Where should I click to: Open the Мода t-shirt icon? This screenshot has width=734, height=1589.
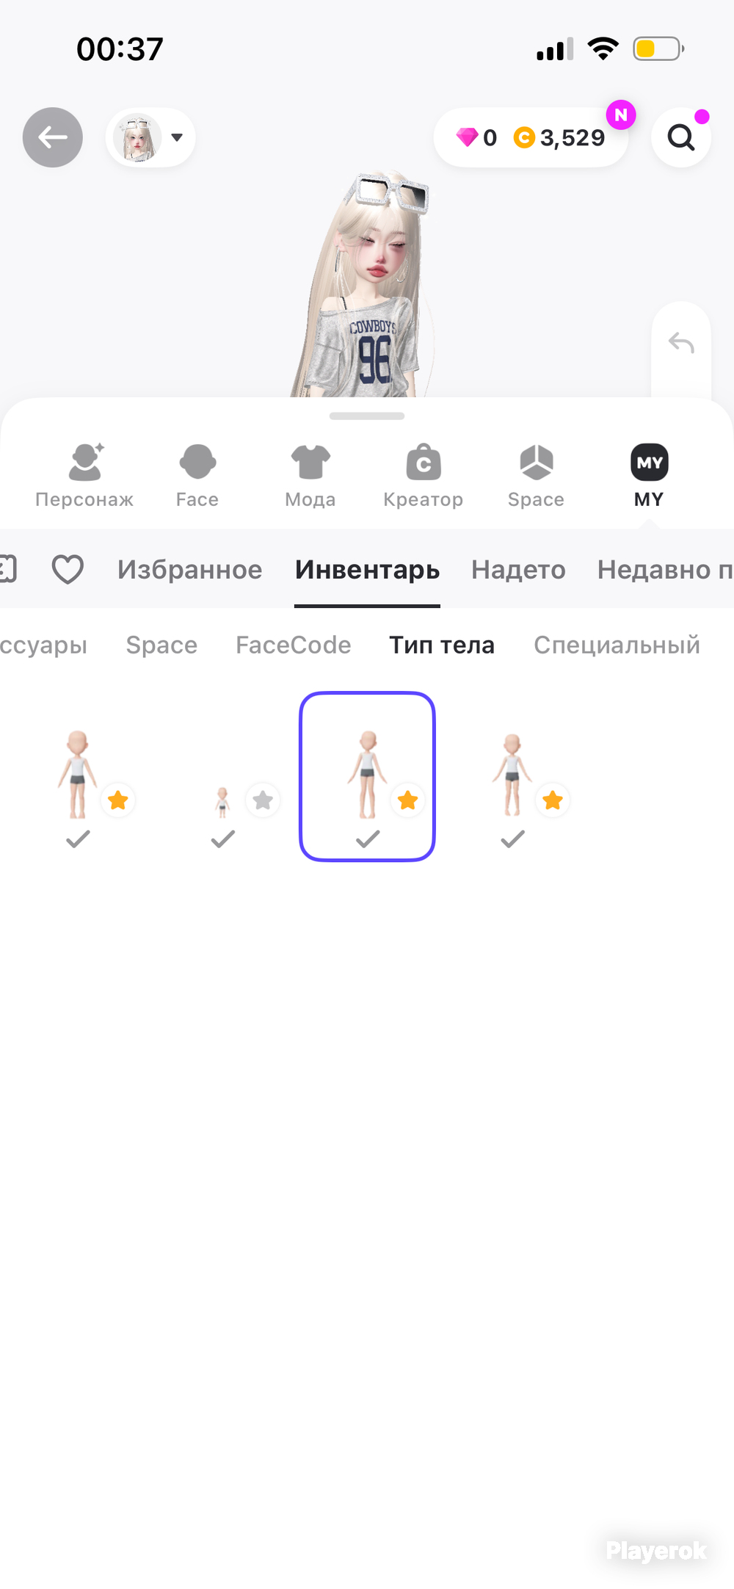310,462
